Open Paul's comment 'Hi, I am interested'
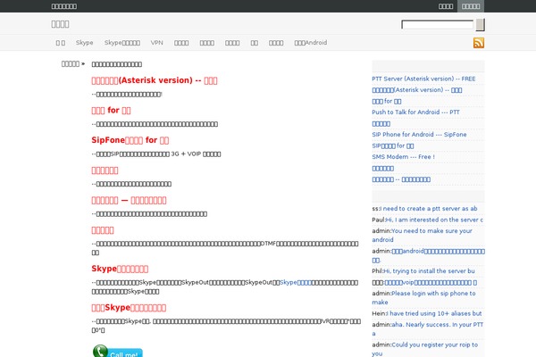 coord(434,220)
